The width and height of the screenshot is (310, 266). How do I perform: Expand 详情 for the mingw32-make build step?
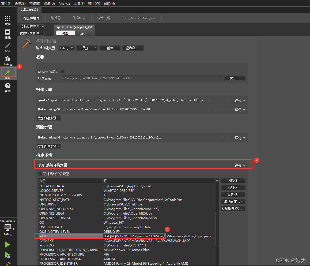pyautogui.click(x=240, y=110)
